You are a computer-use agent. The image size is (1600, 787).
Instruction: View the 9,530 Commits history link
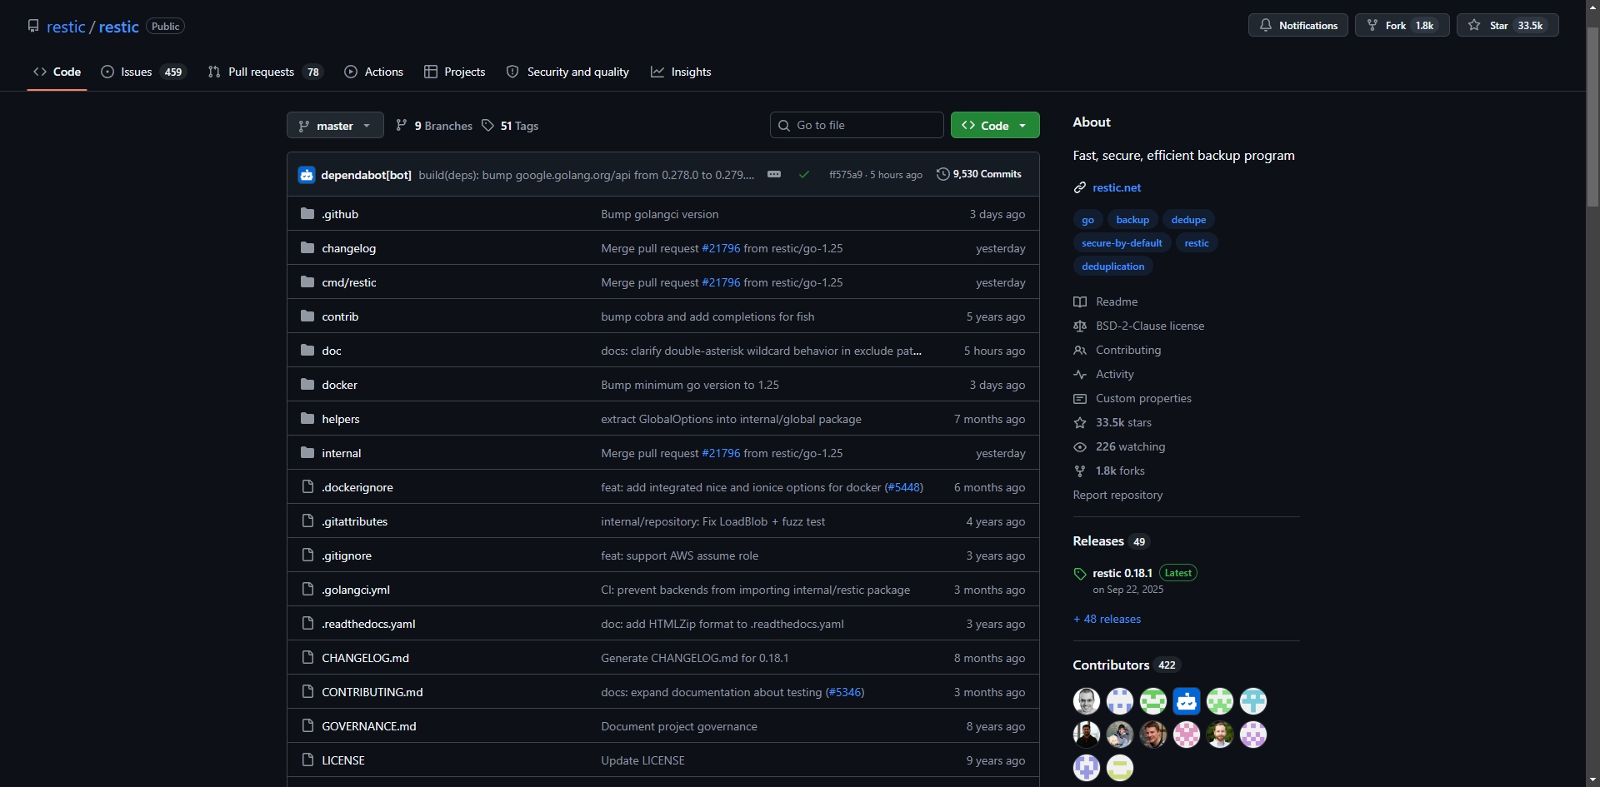tap(979, 174)
